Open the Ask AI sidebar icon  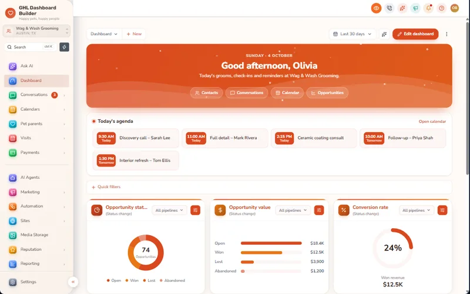tap(12, 66)
